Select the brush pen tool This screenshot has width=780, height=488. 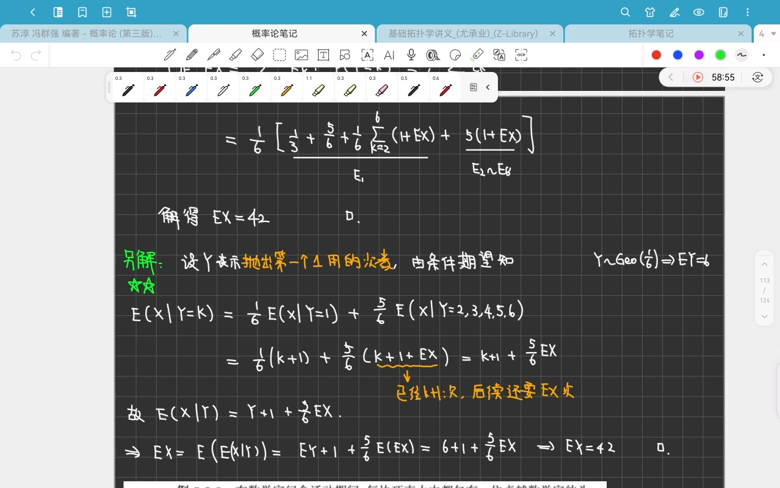click(214, 55)
